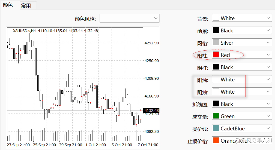
Task: Open the 前景 color dropdown arrow
Action: (268, 30)
